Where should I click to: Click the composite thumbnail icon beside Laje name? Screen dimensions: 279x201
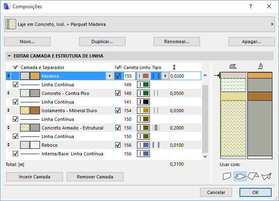point(11,24)
